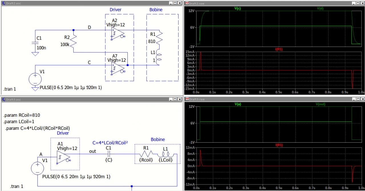This screenshot has width=365, height=191.
Task: Click I(R1) trace label in Draft3.raw
Action: click(x=279, y=145)
